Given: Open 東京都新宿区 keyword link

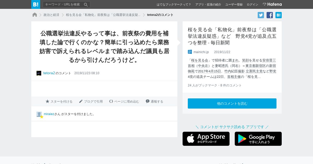Looking at the screenshot, I should 256,66.
